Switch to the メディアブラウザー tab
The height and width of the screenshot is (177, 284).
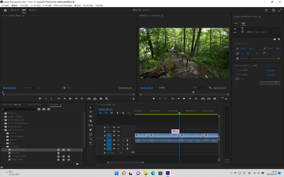[x=35, y=105]
